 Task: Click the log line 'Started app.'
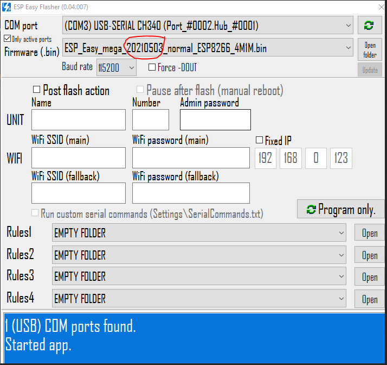click(x=38, y=345)
